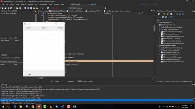Viewport: 195px width, 109px height.
Task: Switch to MineSweeperFMXSound editor tab
Action: (x=75, y=11)
